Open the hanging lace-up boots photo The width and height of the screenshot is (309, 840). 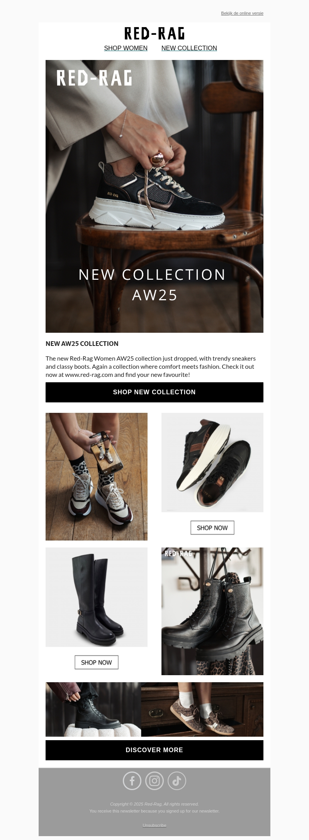coord(212,611)
